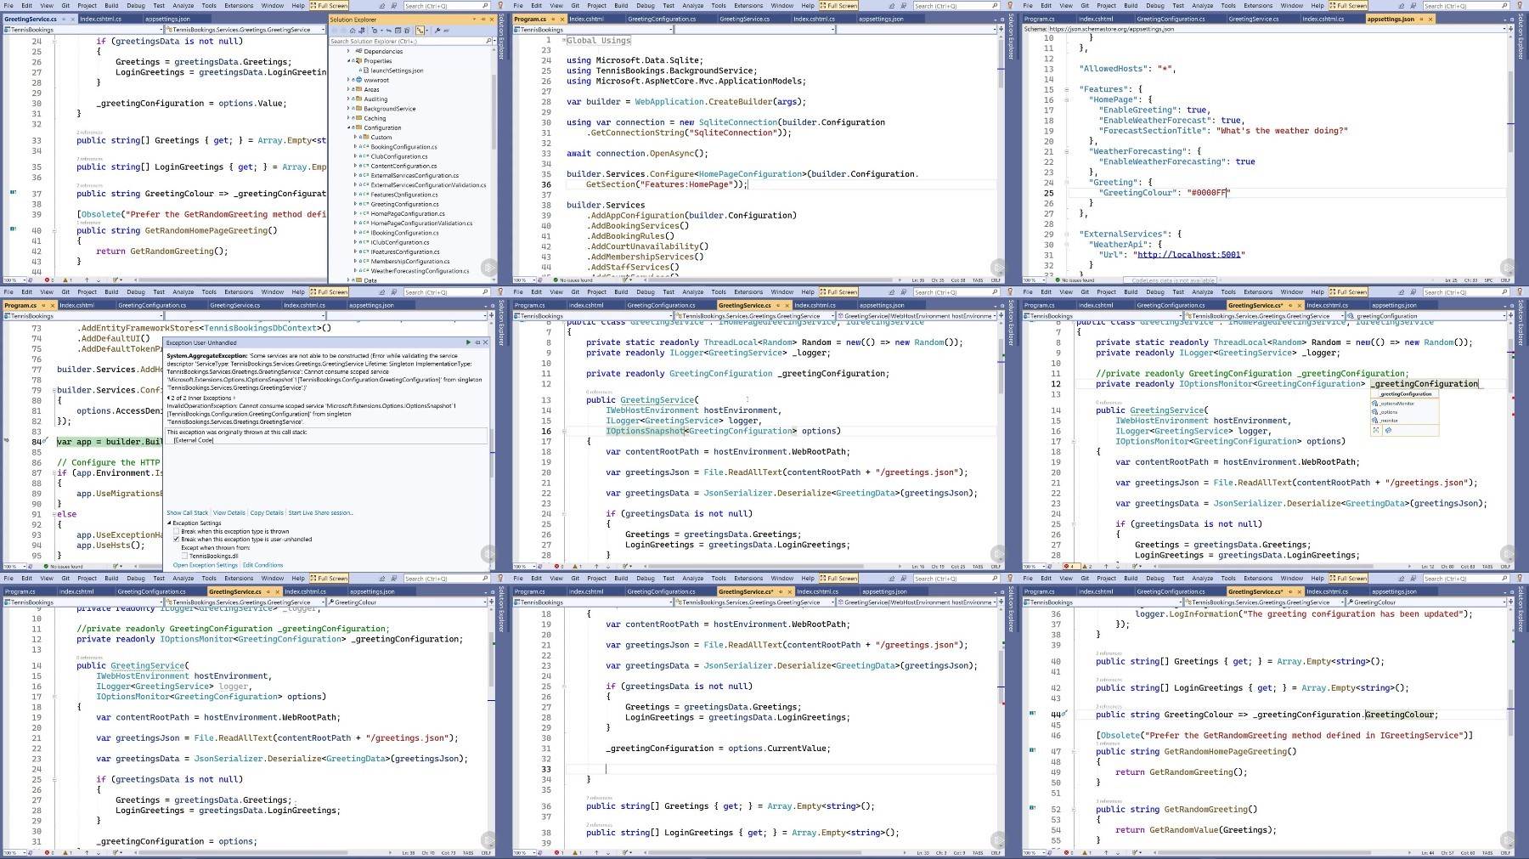1529x859 pixels.
Task: Open the Git menu in the appsettings.json editor window
Action: (x=1085, y=5)
